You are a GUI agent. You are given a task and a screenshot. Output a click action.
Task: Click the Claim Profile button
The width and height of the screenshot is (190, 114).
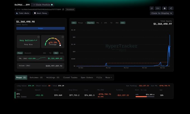point(42,5)
